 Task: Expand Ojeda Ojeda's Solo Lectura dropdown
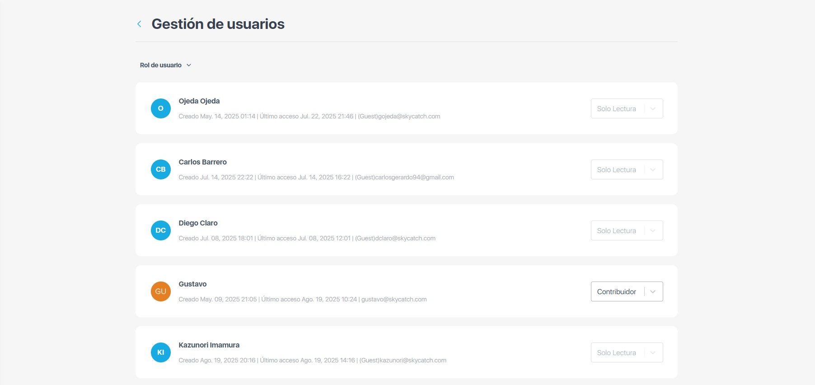coord(626,108)
